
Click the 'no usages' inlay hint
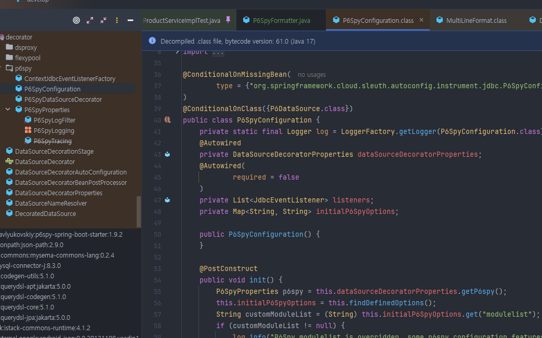pos(311,75)
